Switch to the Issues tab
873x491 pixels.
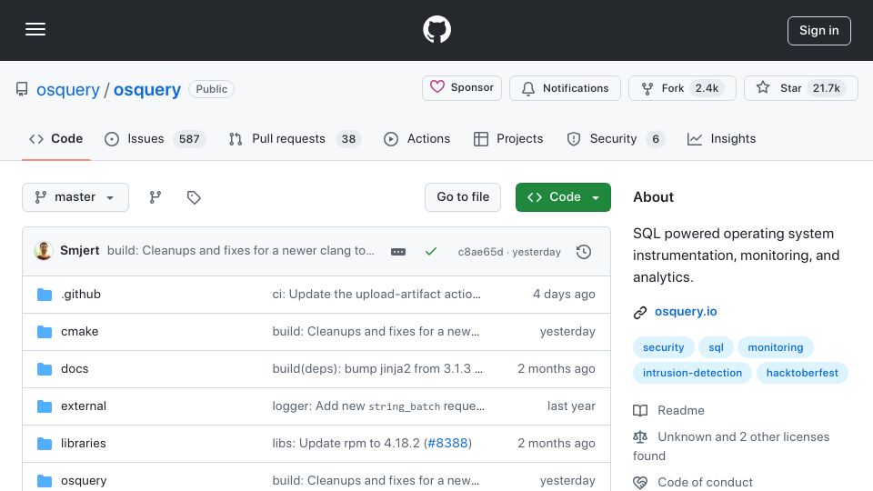155,138
